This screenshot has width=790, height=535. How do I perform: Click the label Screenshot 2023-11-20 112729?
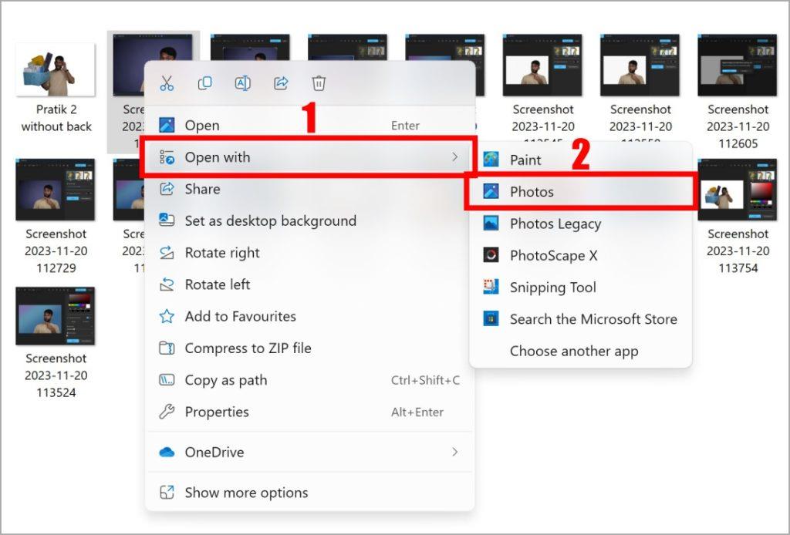point(56,251)
